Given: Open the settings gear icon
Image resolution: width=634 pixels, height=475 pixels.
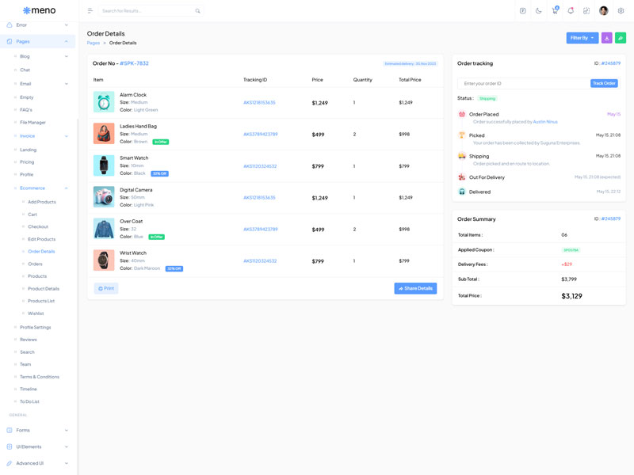Looking at the screenshot, I should 621,11.
